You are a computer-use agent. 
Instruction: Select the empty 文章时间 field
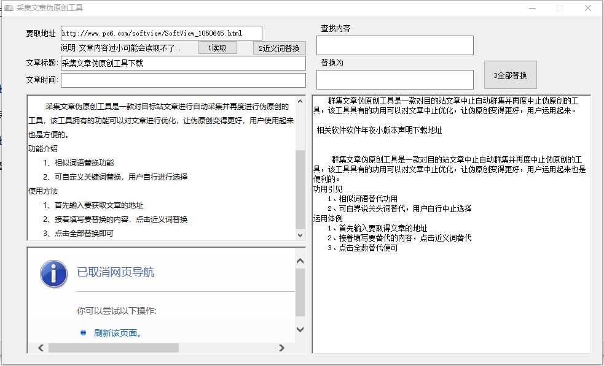click(x=182, y=80)
